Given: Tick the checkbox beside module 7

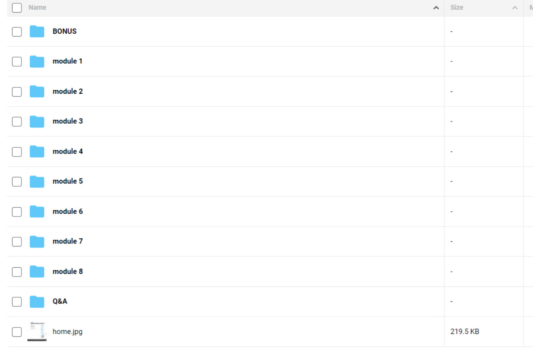Looking at the screenshot, I should [x=17, y=242].
